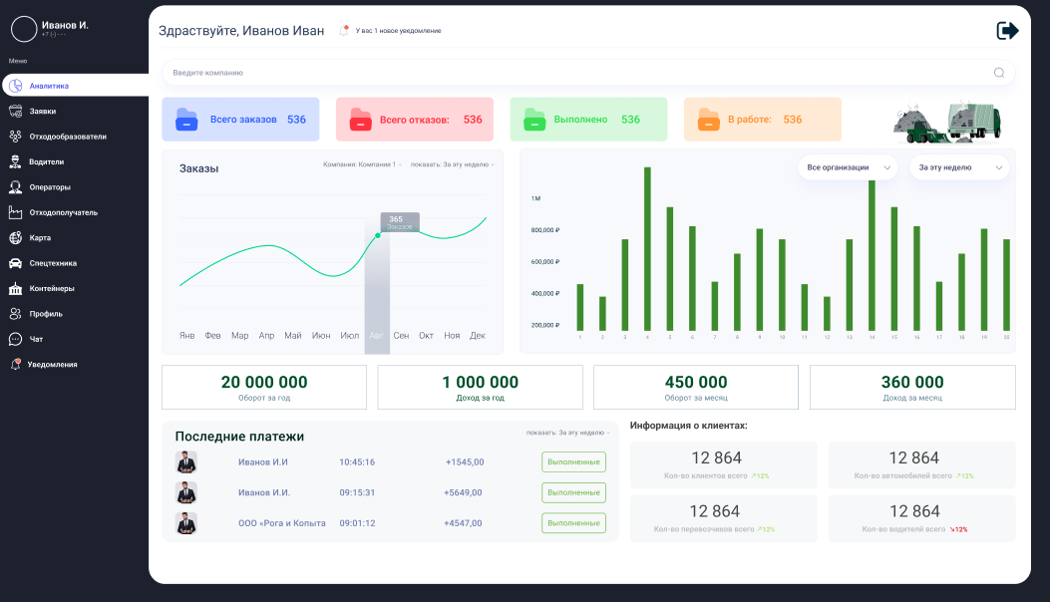This screenshot has width=1050, height=602.
Task: Expand payments показать За эту неделю filter
Action: [567, 433]
